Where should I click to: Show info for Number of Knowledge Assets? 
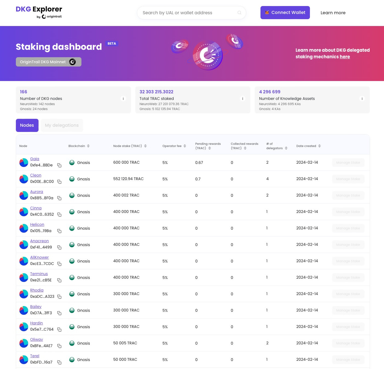click(362, 99)
